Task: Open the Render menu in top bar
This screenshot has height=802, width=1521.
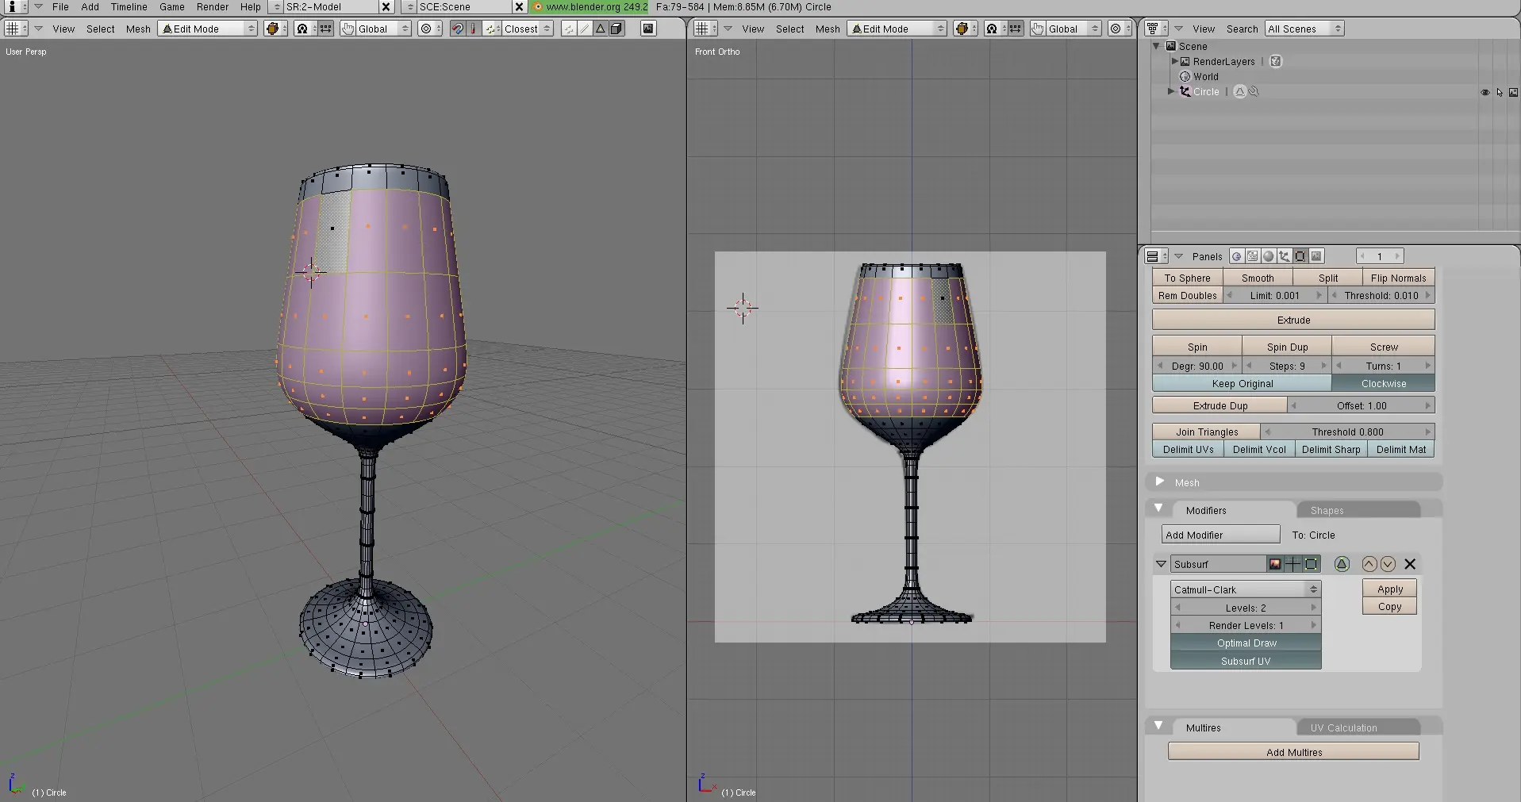Action: pos(212,7)
